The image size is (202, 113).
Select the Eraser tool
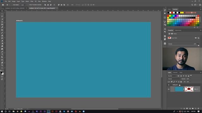[2, 41]
